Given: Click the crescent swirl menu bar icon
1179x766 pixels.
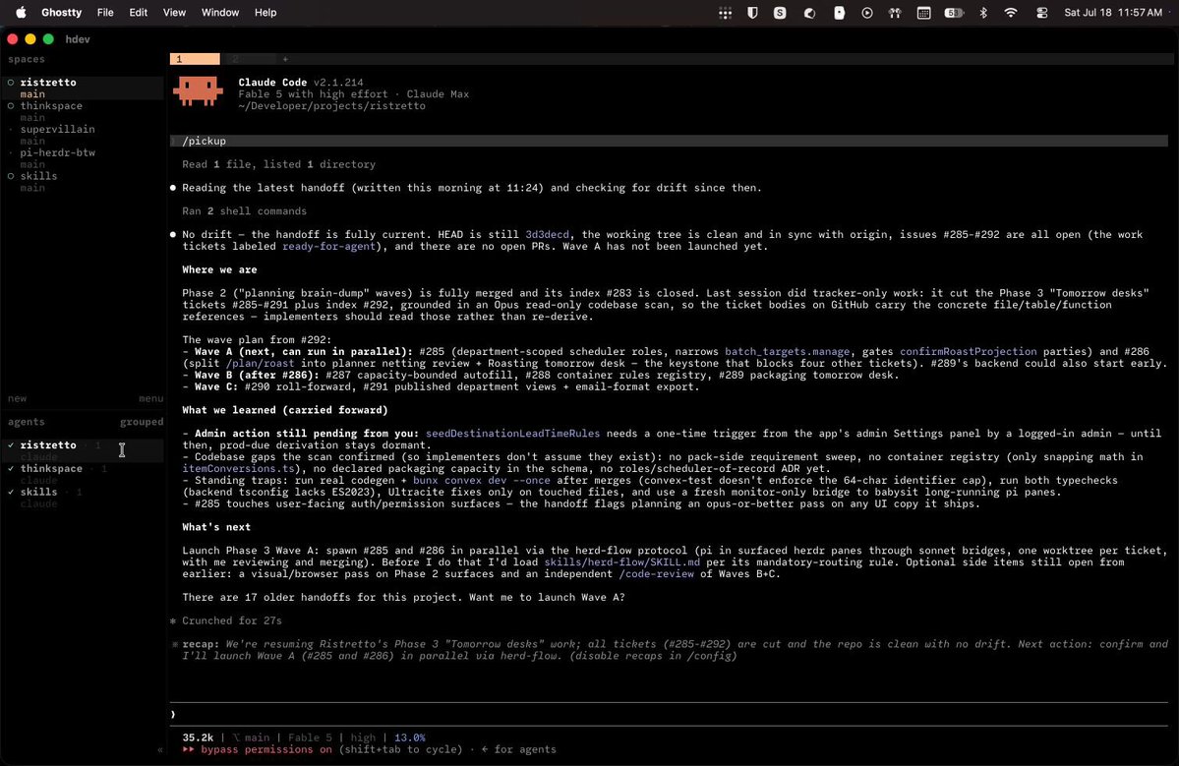Looking at the screenshot, I should pyautogui.click(x=810, y=13).
